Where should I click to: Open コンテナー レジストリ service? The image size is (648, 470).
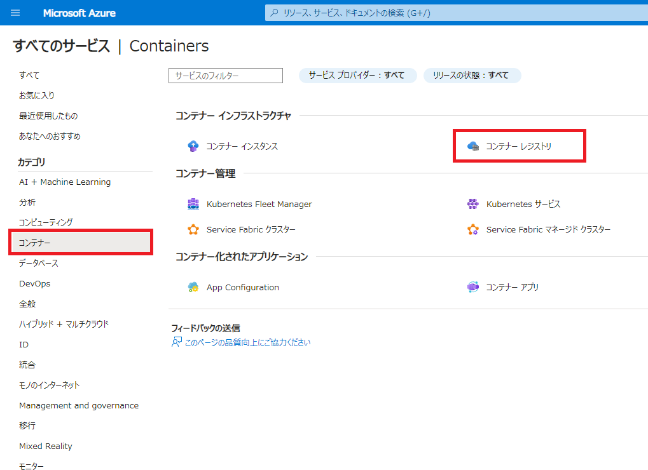pos(519,146)
